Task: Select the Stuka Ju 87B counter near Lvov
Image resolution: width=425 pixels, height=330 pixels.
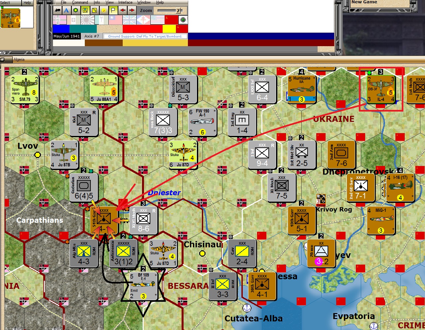Action: coord(64,155)
